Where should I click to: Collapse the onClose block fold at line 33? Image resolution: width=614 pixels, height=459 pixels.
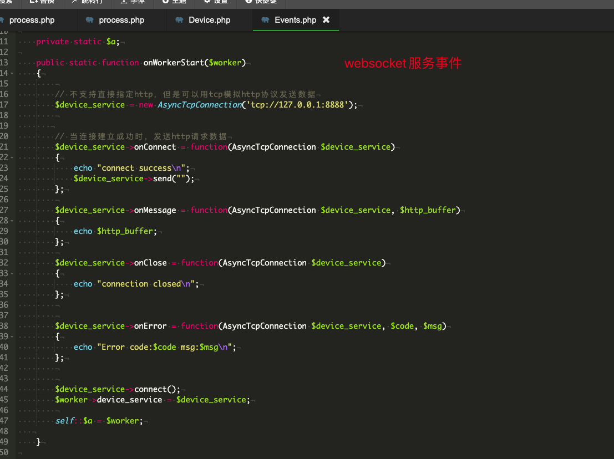[x=12, y=273]
